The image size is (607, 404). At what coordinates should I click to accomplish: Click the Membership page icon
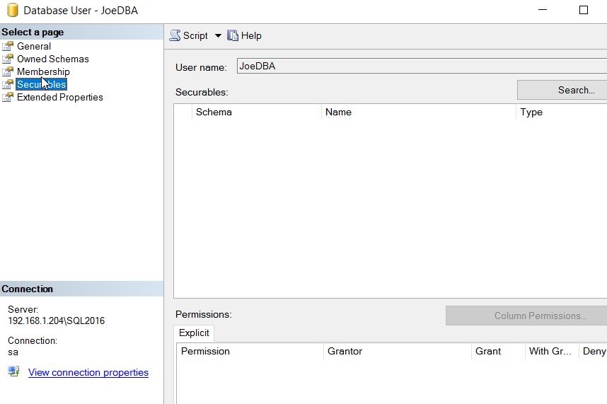point(8,71)
